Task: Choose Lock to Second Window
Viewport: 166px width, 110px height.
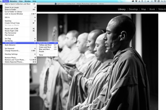Action: (20, 14)
